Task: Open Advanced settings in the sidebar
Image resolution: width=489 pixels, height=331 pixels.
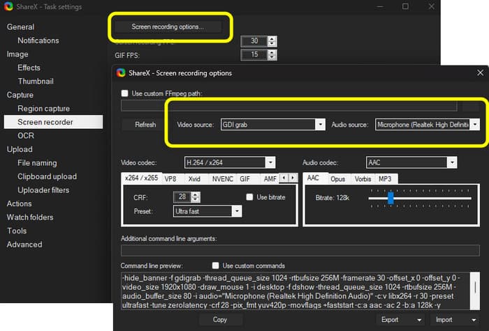Action: pos(24,245)
